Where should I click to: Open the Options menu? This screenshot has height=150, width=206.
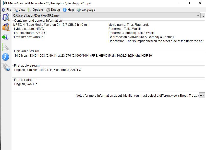tap(35, 10)
